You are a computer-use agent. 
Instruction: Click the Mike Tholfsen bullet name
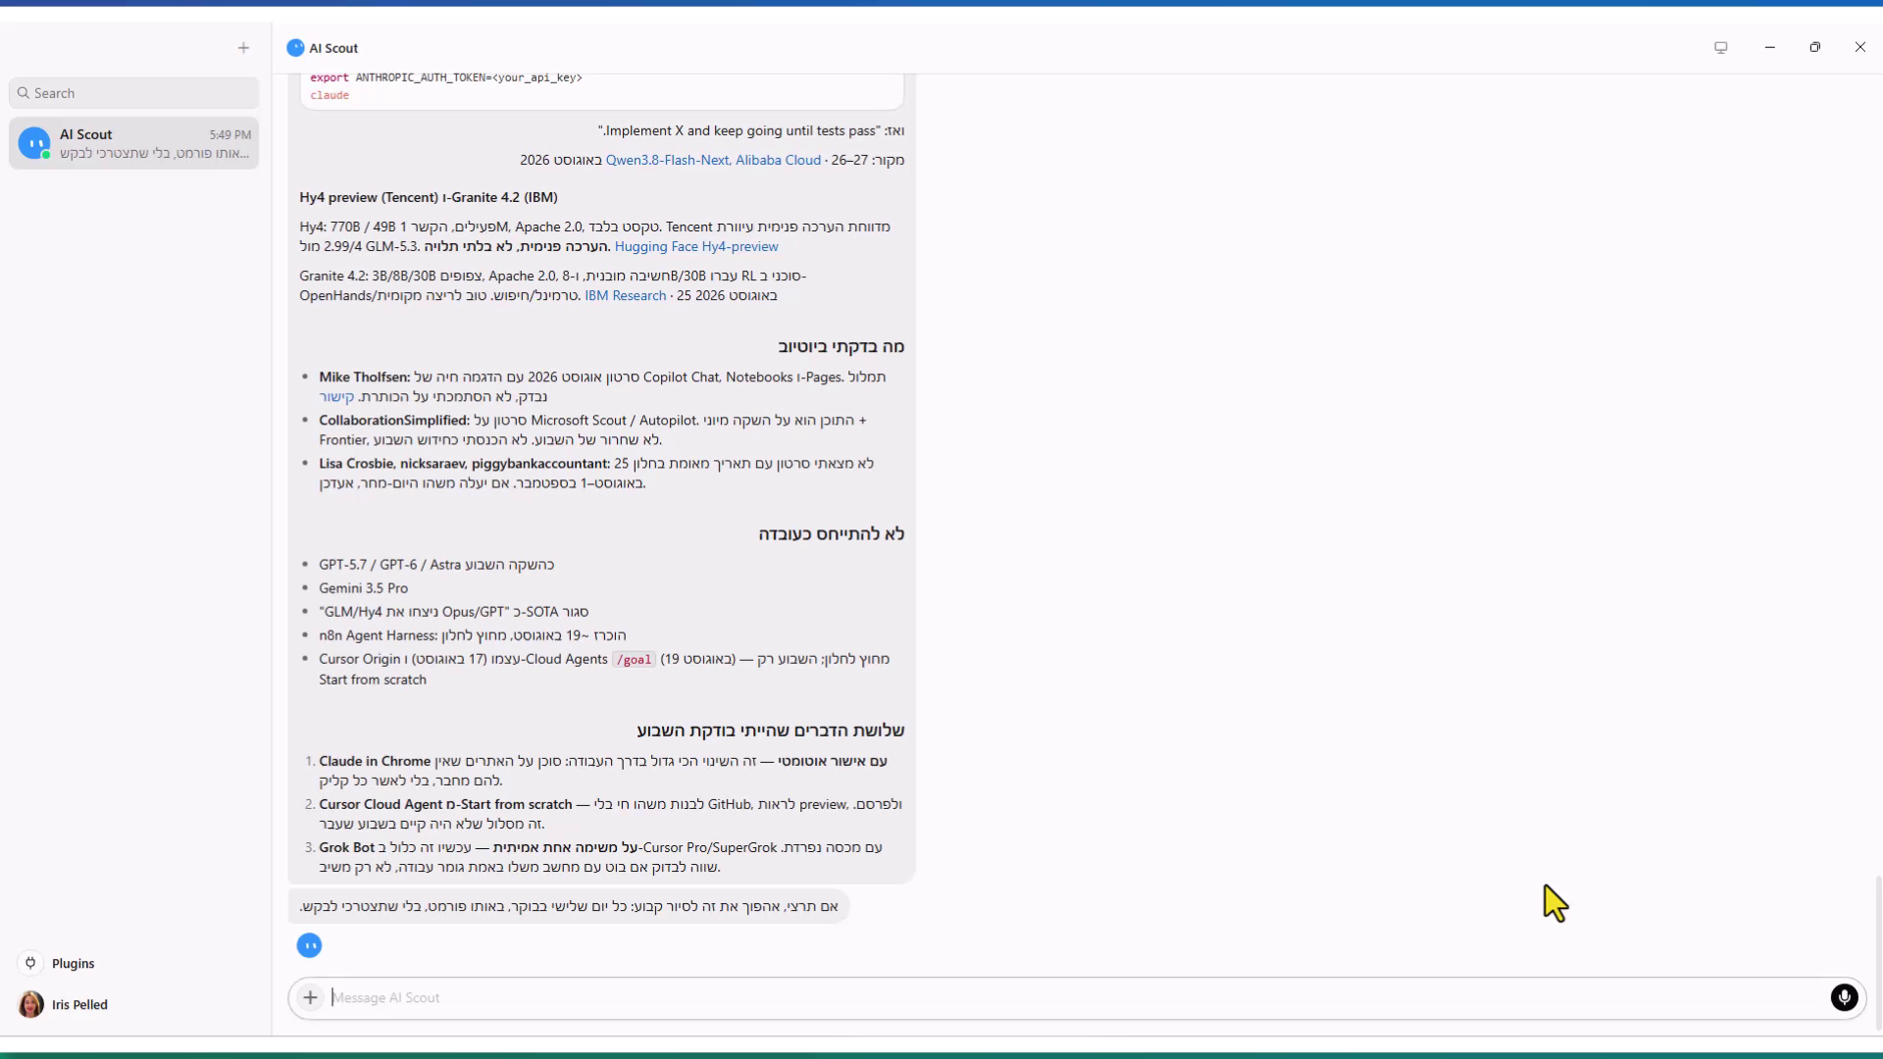(x=364, y=377)
